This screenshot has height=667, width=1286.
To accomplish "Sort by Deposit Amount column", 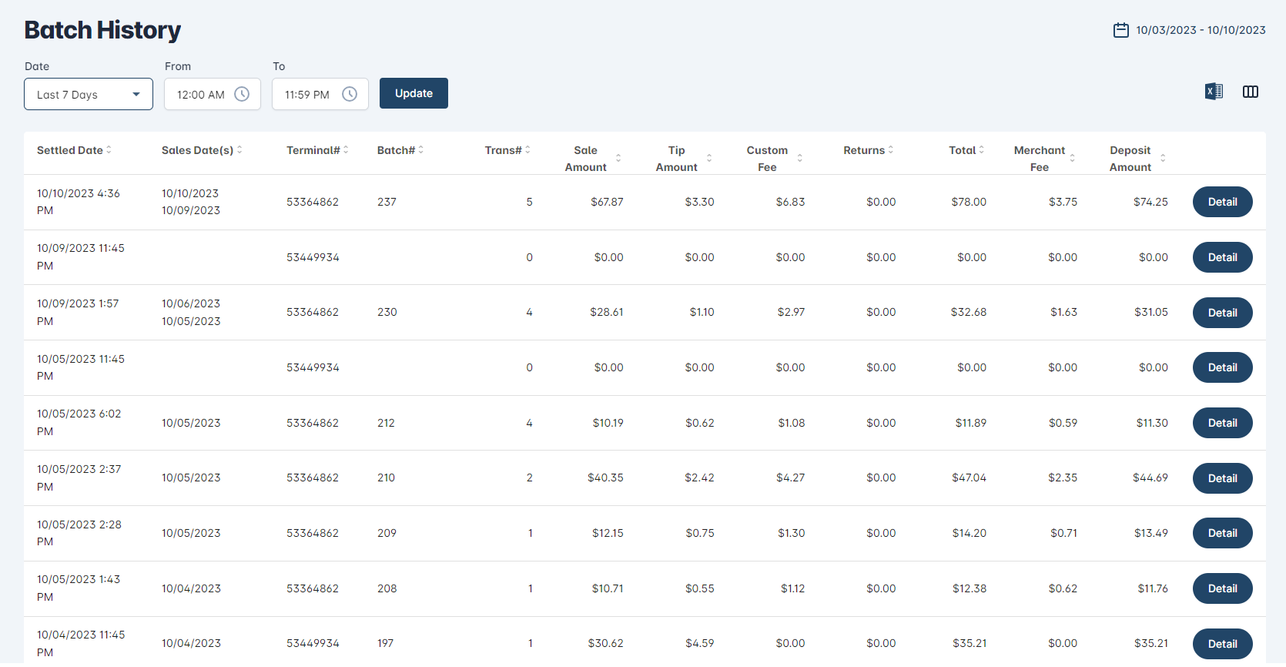I will coord(1137,158).
